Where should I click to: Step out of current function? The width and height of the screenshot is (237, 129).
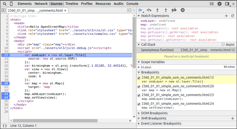tap(166, 10)
